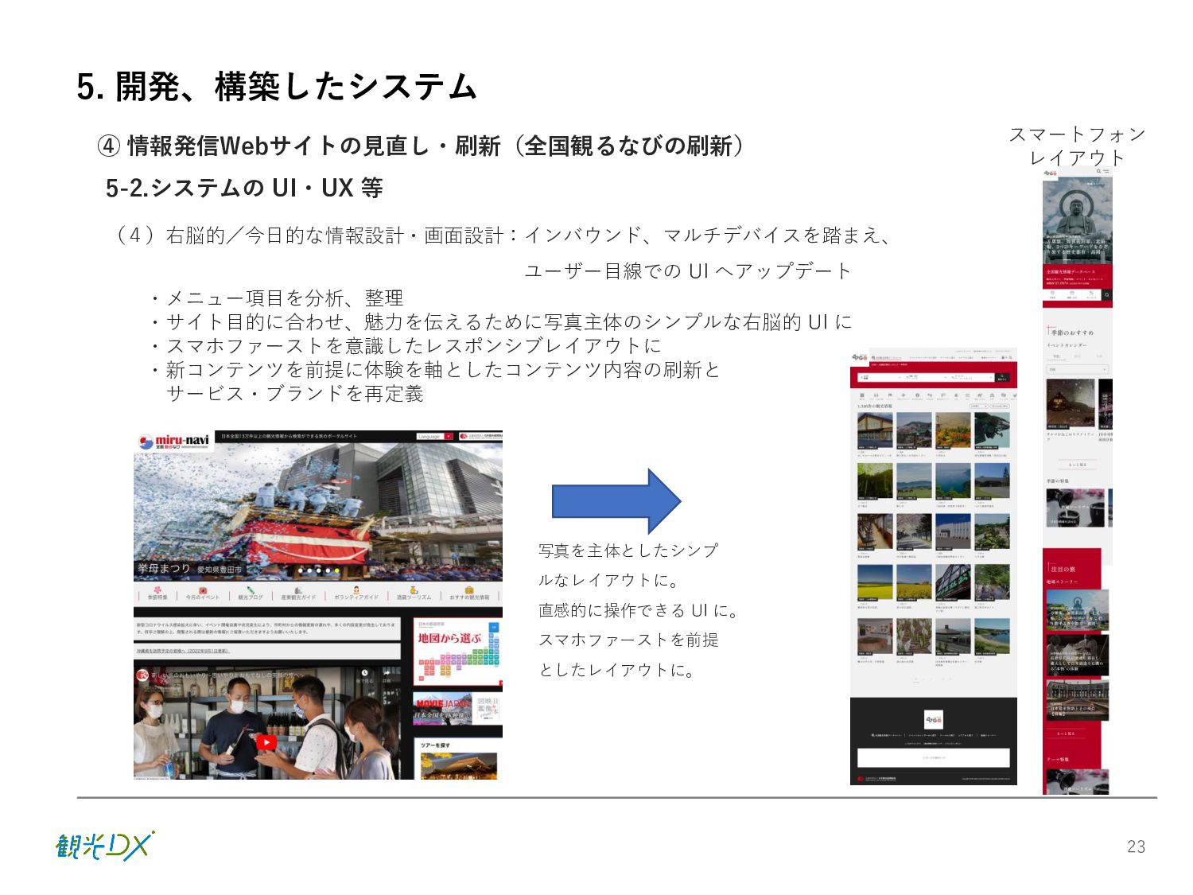Open the wooden corridor thumbnail
The height and width of the screenshot is (895, 1193).
coord(874,532)
